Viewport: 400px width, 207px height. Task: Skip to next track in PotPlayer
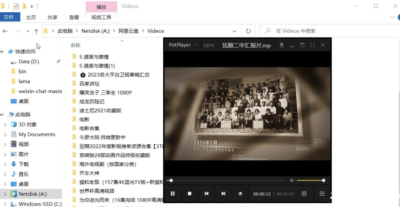point(223,194)
